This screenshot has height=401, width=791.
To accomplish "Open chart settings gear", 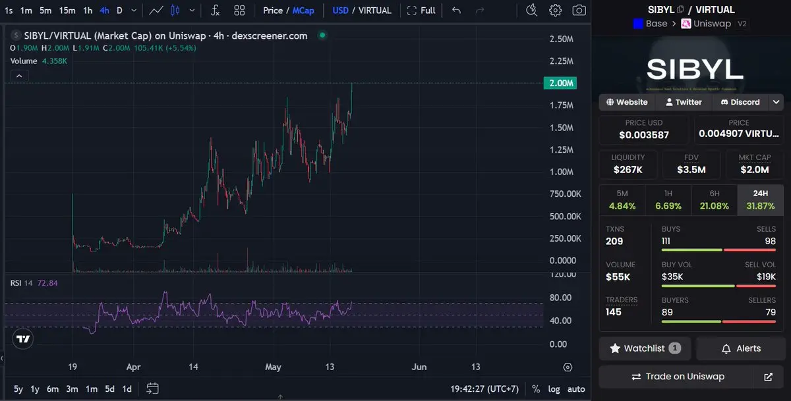I will [x=556, y=11].
